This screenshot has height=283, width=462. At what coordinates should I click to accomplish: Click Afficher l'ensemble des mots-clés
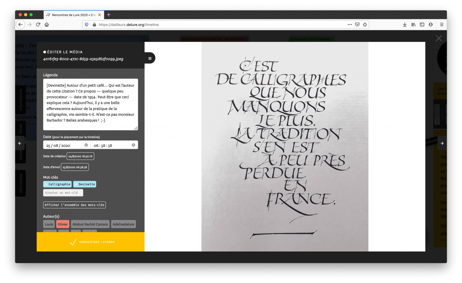pyautogui.click(x=74, y=205)
